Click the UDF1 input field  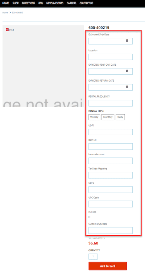111,132
